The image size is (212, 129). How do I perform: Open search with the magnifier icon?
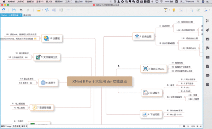[191, 10]
